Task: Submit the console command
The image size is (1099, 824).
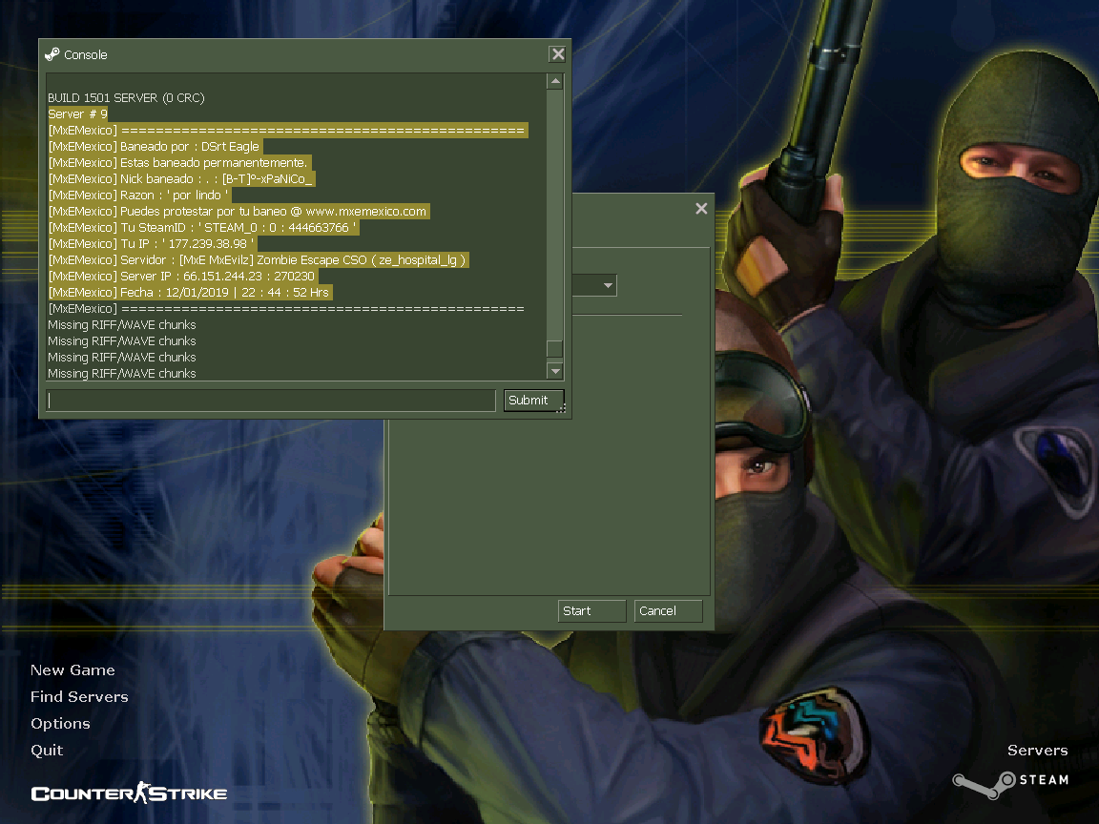Action: click(x=533, y=401)
